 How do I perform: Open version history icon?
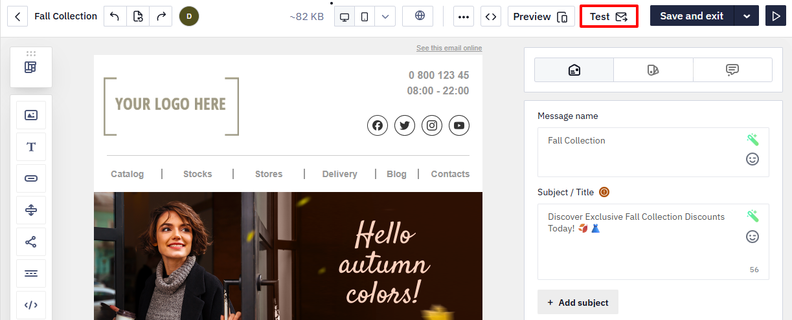(x=138, y=16)
